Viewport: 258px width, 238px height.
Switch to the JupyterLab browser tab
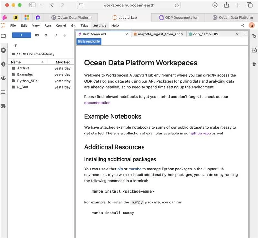tap(124, 17)
